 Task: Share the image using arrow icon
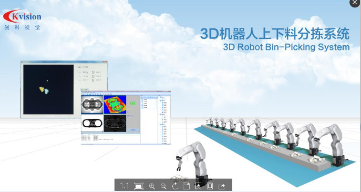(222, 186)
